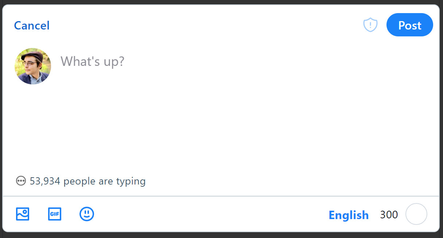443x238 pixels.
Task: Click the exclamation mark inside the shield
Action: [370, 25]
